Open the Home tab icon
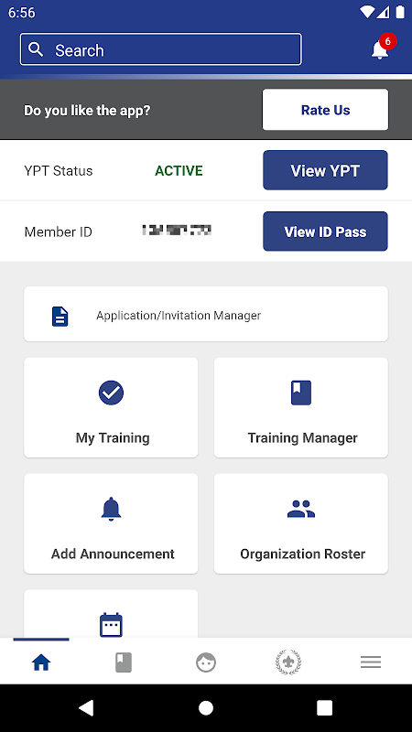Image resolution: width=412 pixels, height=732 pixels. tap(41, 662)
